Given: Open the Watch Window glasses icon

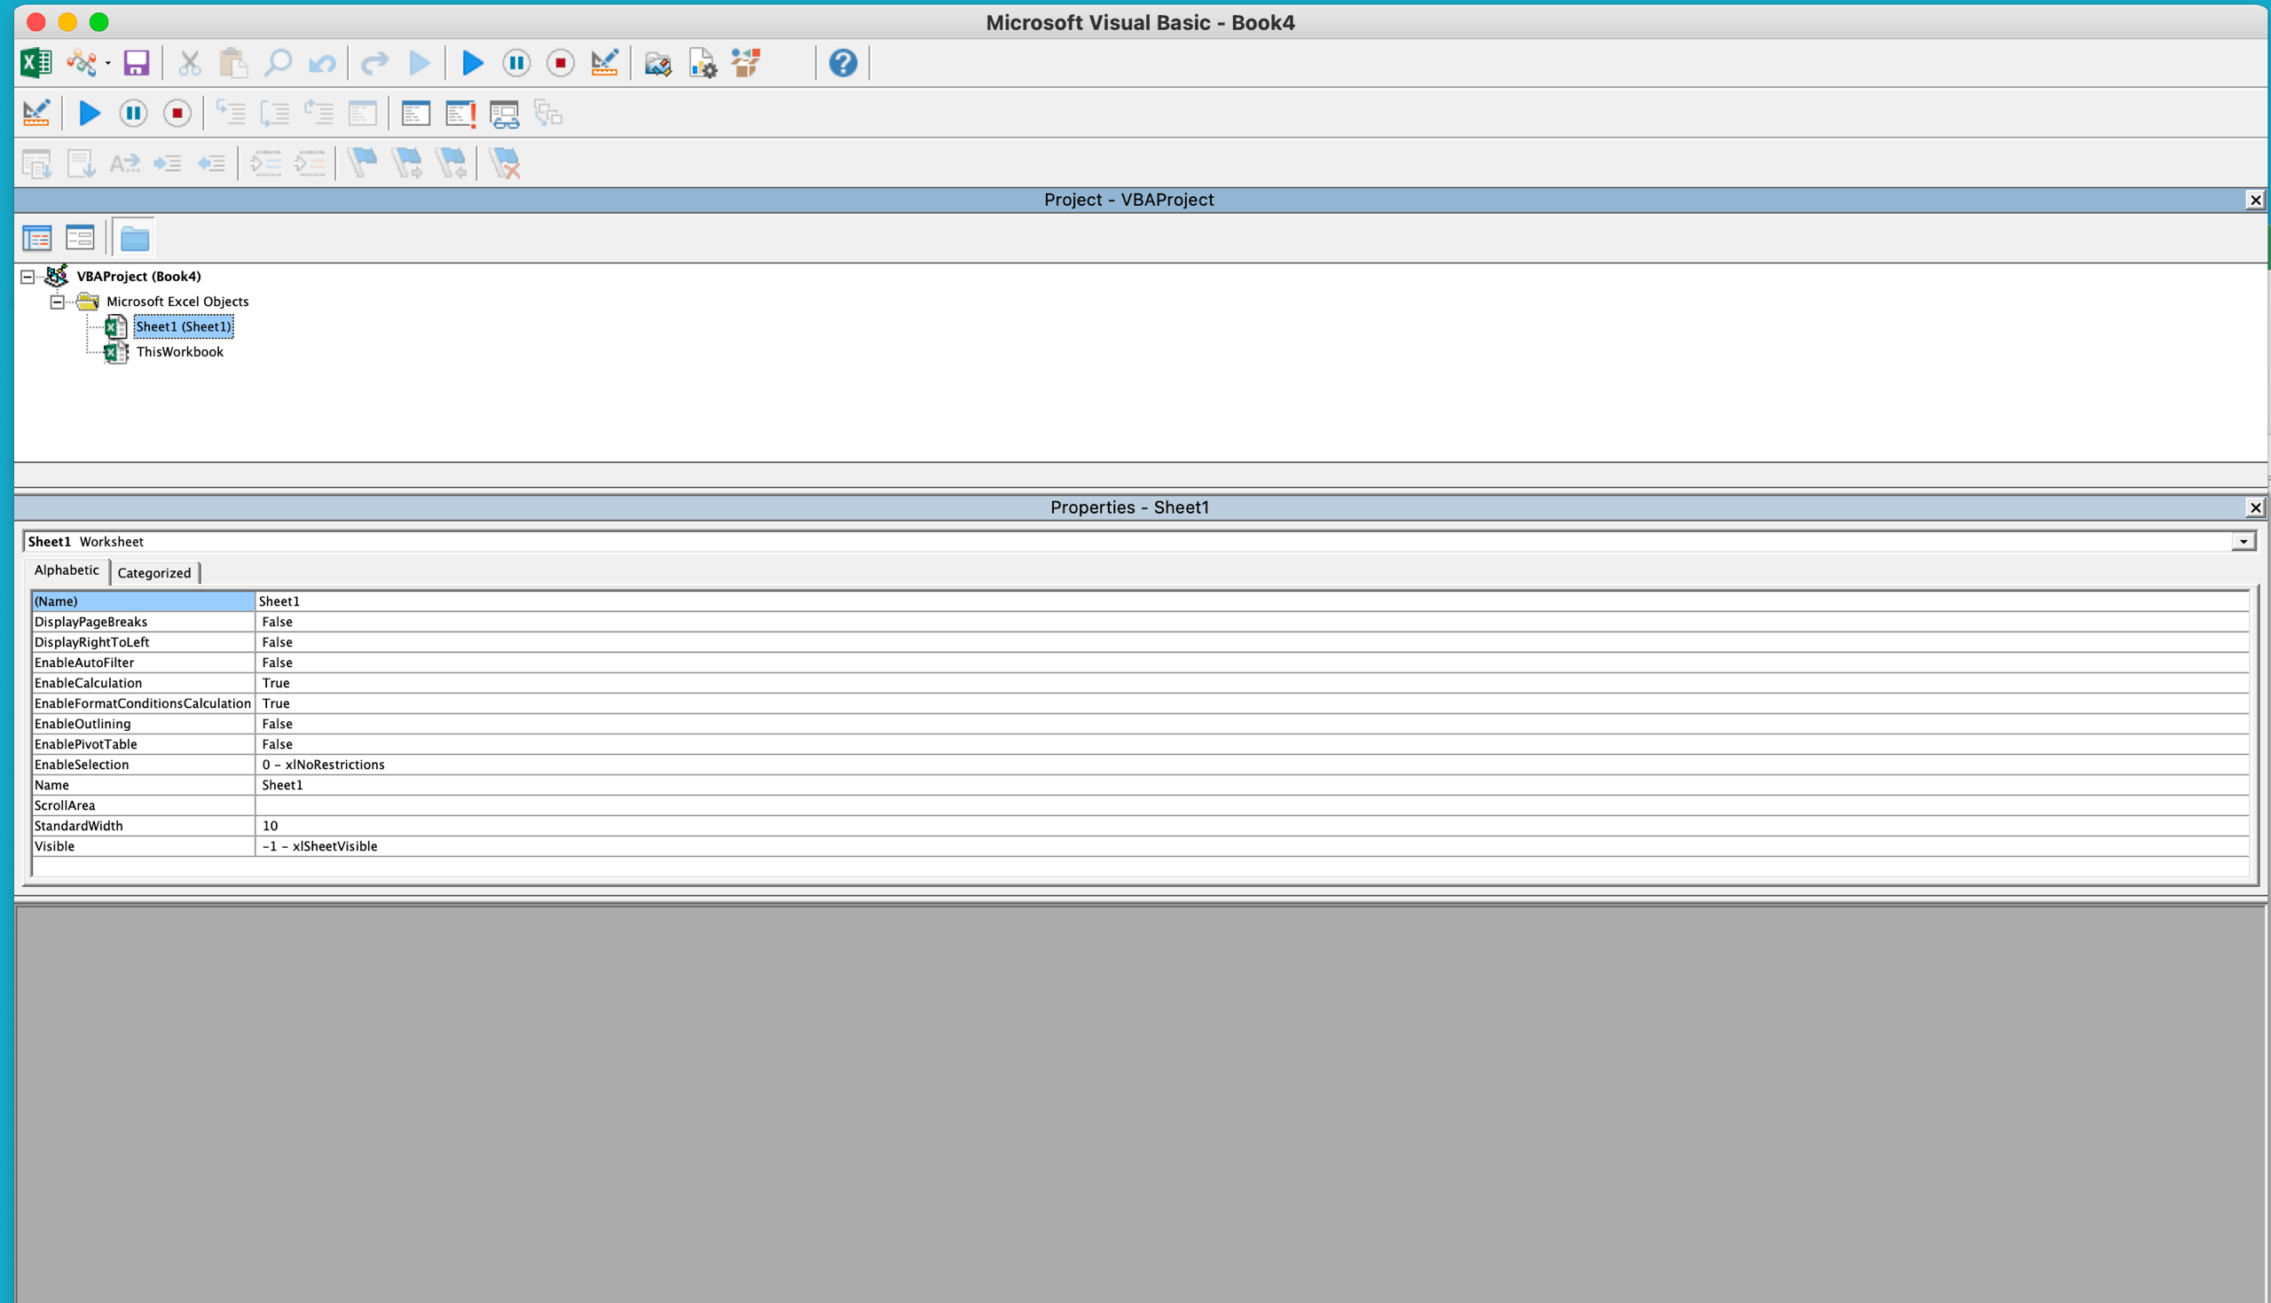Looking at the screenshot, I should click(504, 114).
